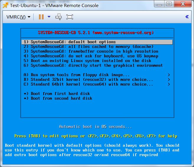The image size is (194, 167).
Task: Choose '3) framebuffer console in high resolution'
Action: pyautogui.click(x=97, y=51)
